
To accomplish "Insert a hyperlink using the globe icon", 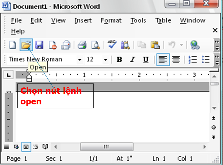I will pos(195,45).
